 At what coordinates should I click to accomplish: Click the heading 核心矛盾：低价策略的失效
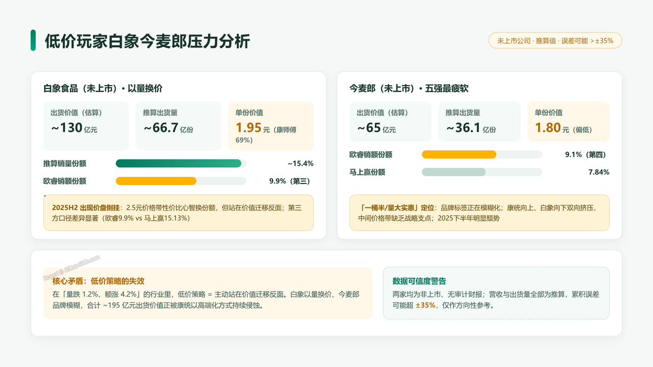[98, 281]
